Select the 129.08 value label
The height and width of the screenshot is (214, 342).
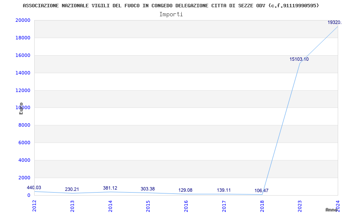[x=186, y=190]
